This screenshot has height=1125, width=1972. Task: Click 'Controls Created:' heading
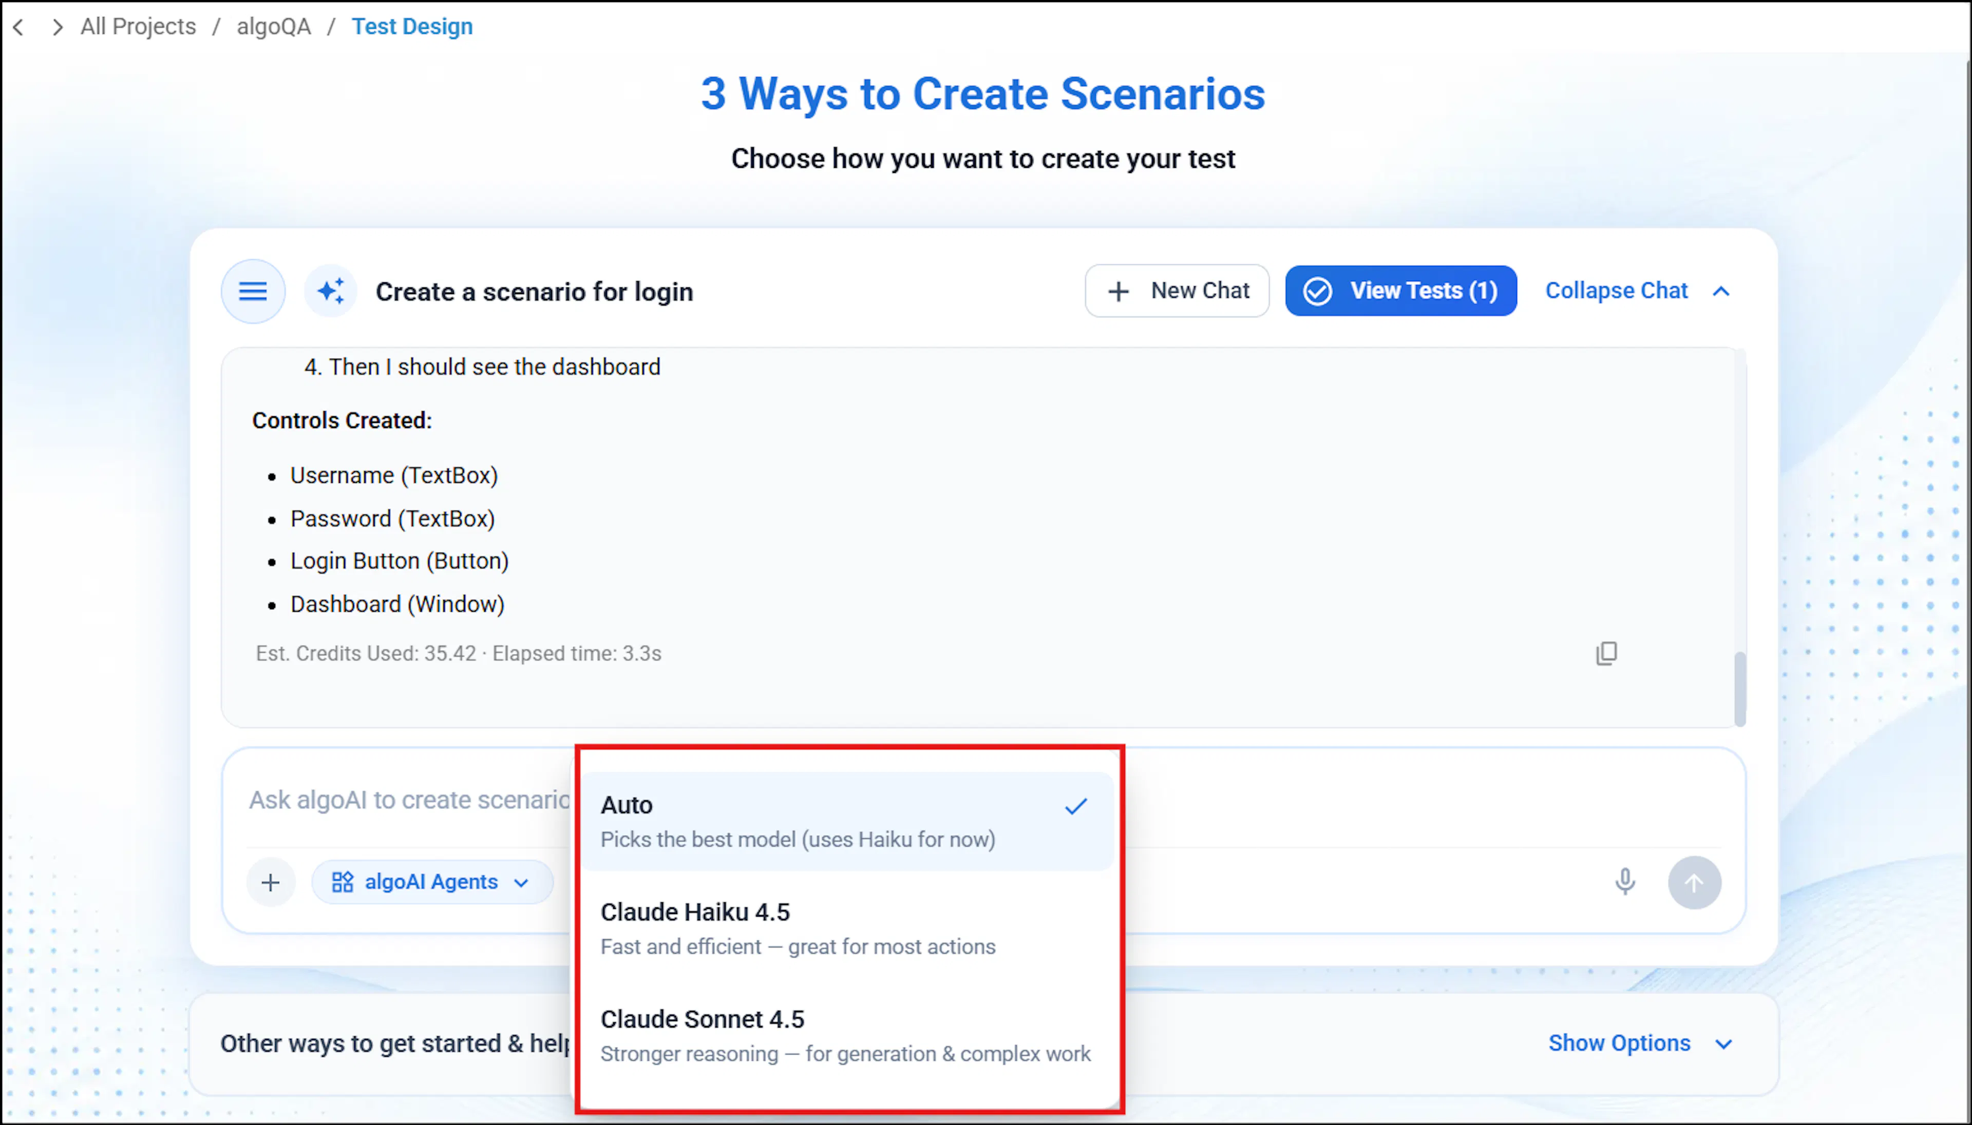tap(342, 420)
